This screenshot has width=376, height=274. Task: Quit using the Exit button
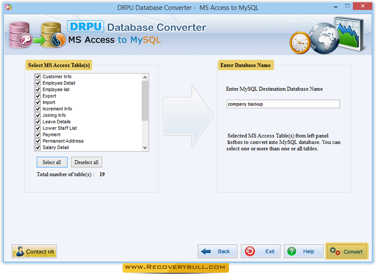260,252
